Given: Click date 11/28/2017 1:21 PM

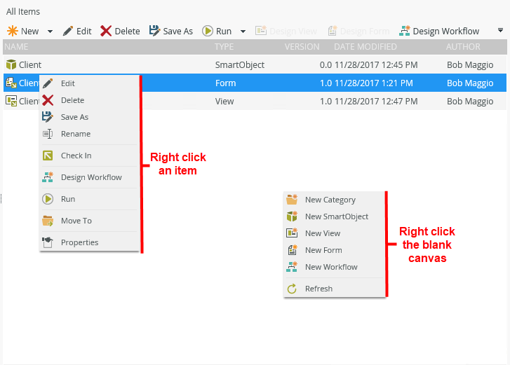Looking at the screenshot, I should (x=374, y=83).
